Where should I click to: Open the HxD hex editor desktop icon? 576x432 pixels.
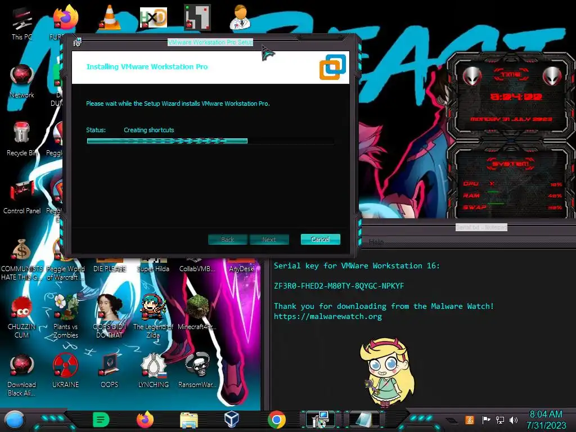[153, 17]
